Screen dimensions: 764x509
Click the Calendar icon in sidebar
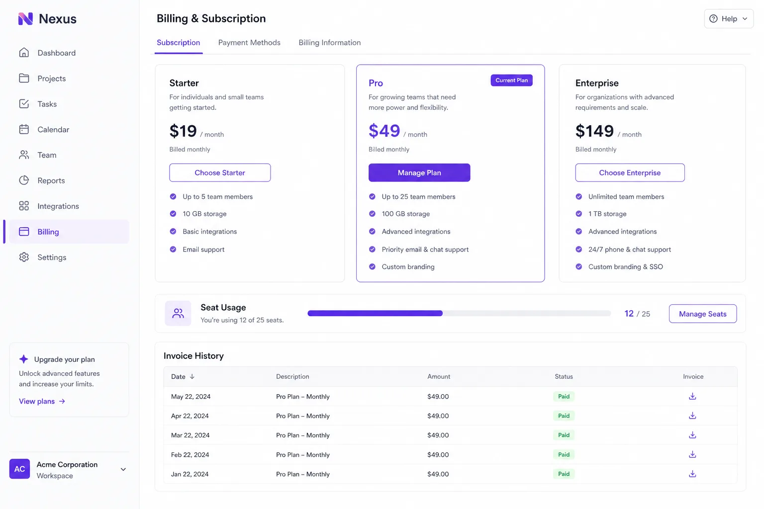click(24, 129)
